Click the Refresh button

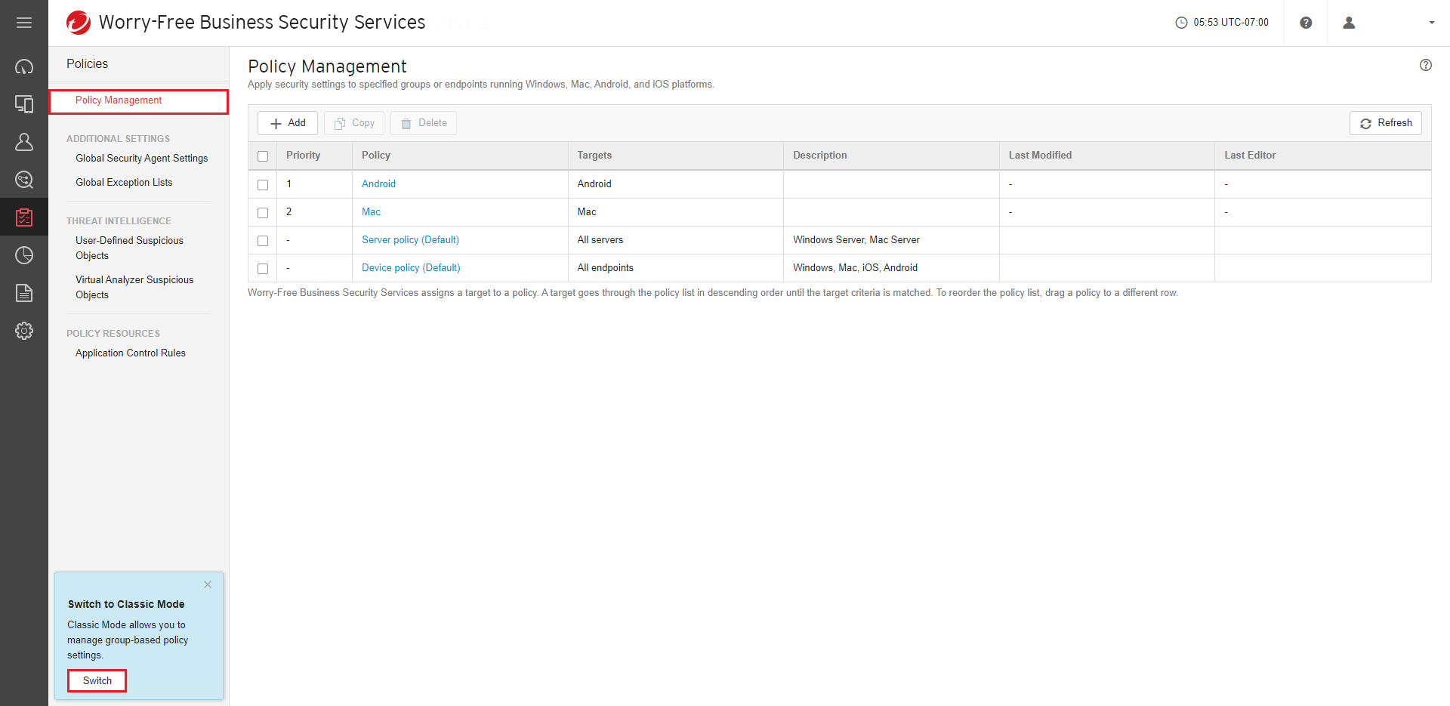1385,123
